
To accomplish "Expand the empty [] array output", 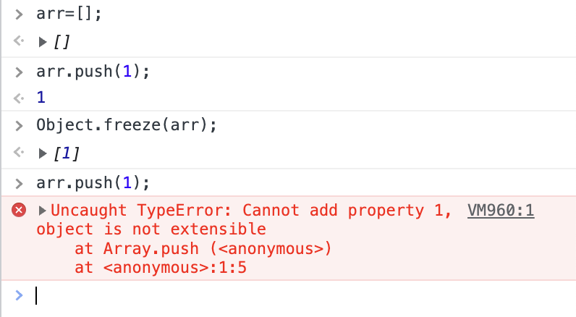I will (x=42, y=42).
